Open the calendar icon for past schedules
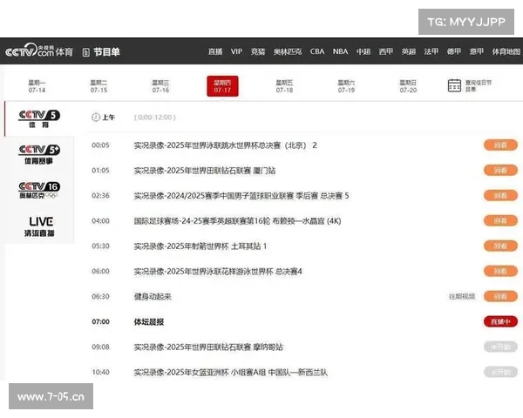 pyautogui.click(x=454, y=85)
